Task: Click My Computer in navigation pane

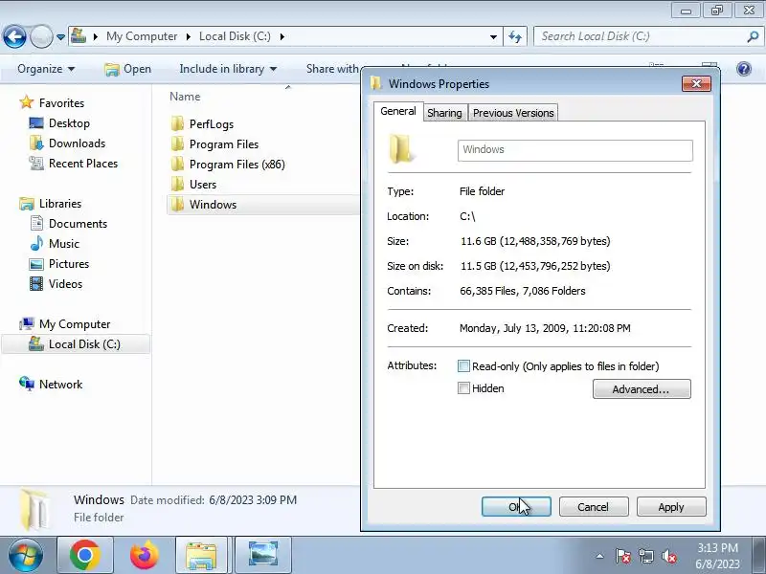Action: click(75, 324)
